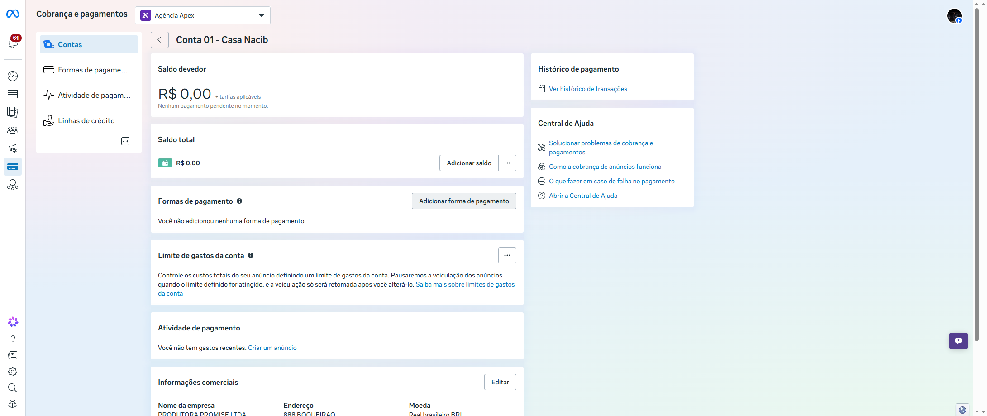The height and width of the screenshot is (416, 987).
Task: Open the settings gear icon
Action: 13,372
